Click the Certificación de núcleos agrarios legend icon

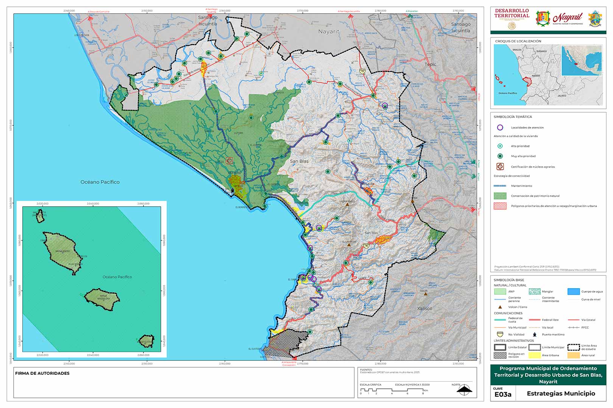coord(500,167)
